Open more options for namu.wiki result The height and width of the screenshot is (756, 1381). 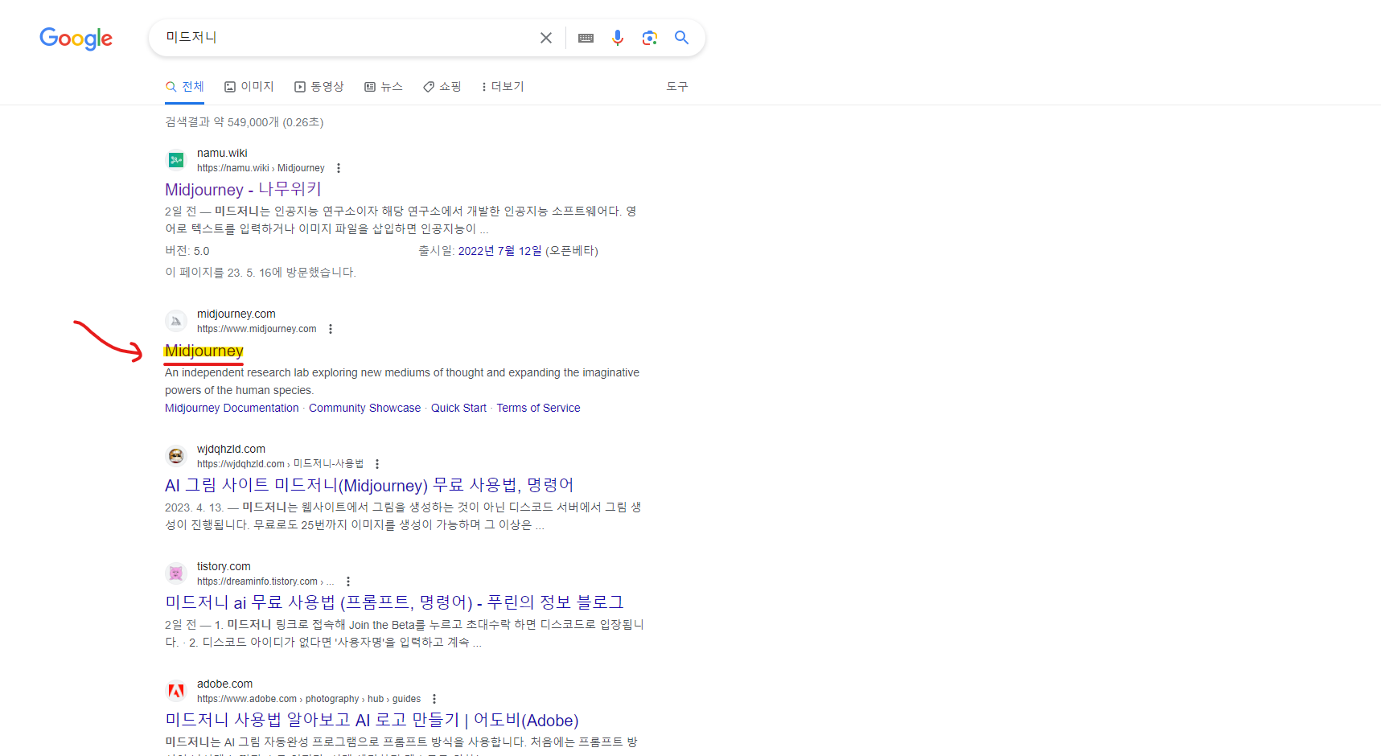tap(339, 168)
